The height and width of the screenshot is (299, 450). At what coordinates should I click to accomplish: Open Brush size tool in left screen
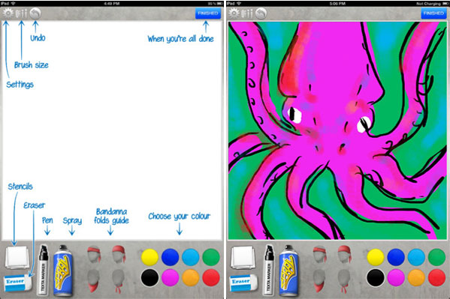pos(21,13)
